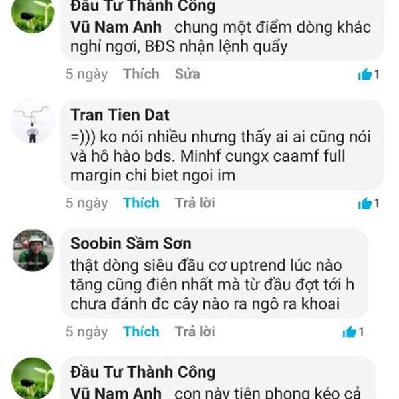The width and height of the screenshot is (399, 399).
Task: Open Soobin Sầm Sơn's profile picture
Action: pos(33,251)
